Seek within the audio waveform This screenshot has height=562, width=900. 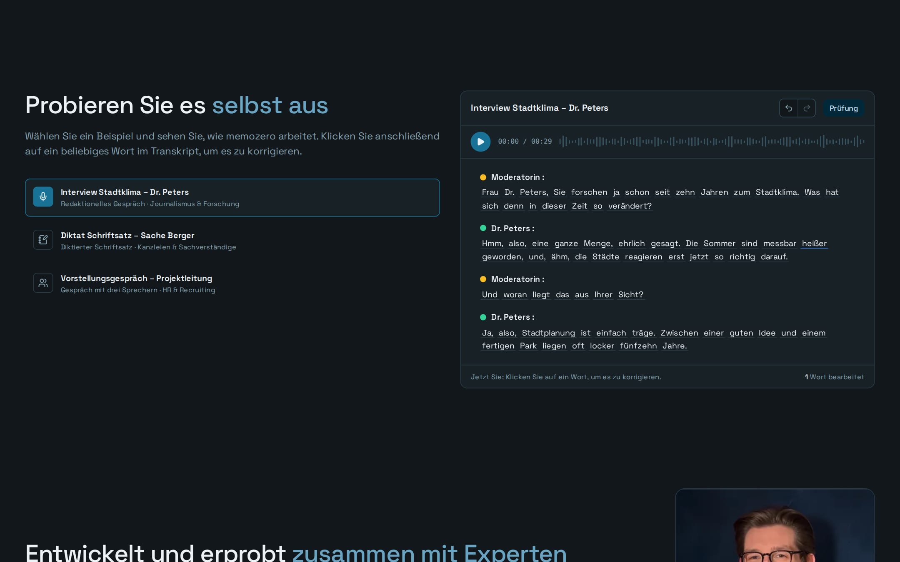pos(712,142)
